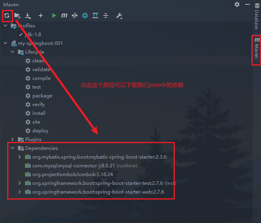Expand spring-boot-starter-test dependency

[x=20, y=183]
